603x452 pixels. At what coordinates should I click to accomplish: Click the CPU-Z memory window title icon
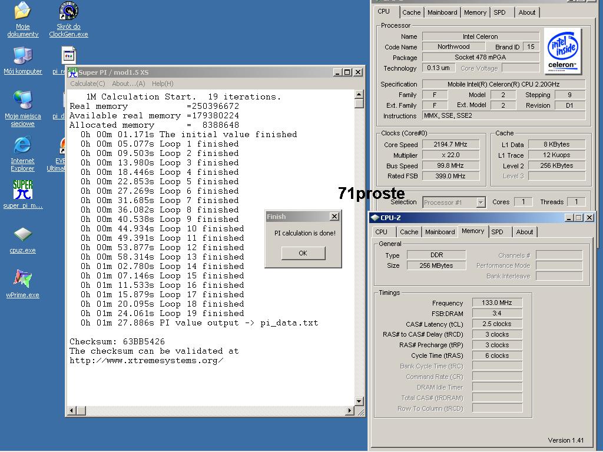pyautogui.click(x=375, y=218)
